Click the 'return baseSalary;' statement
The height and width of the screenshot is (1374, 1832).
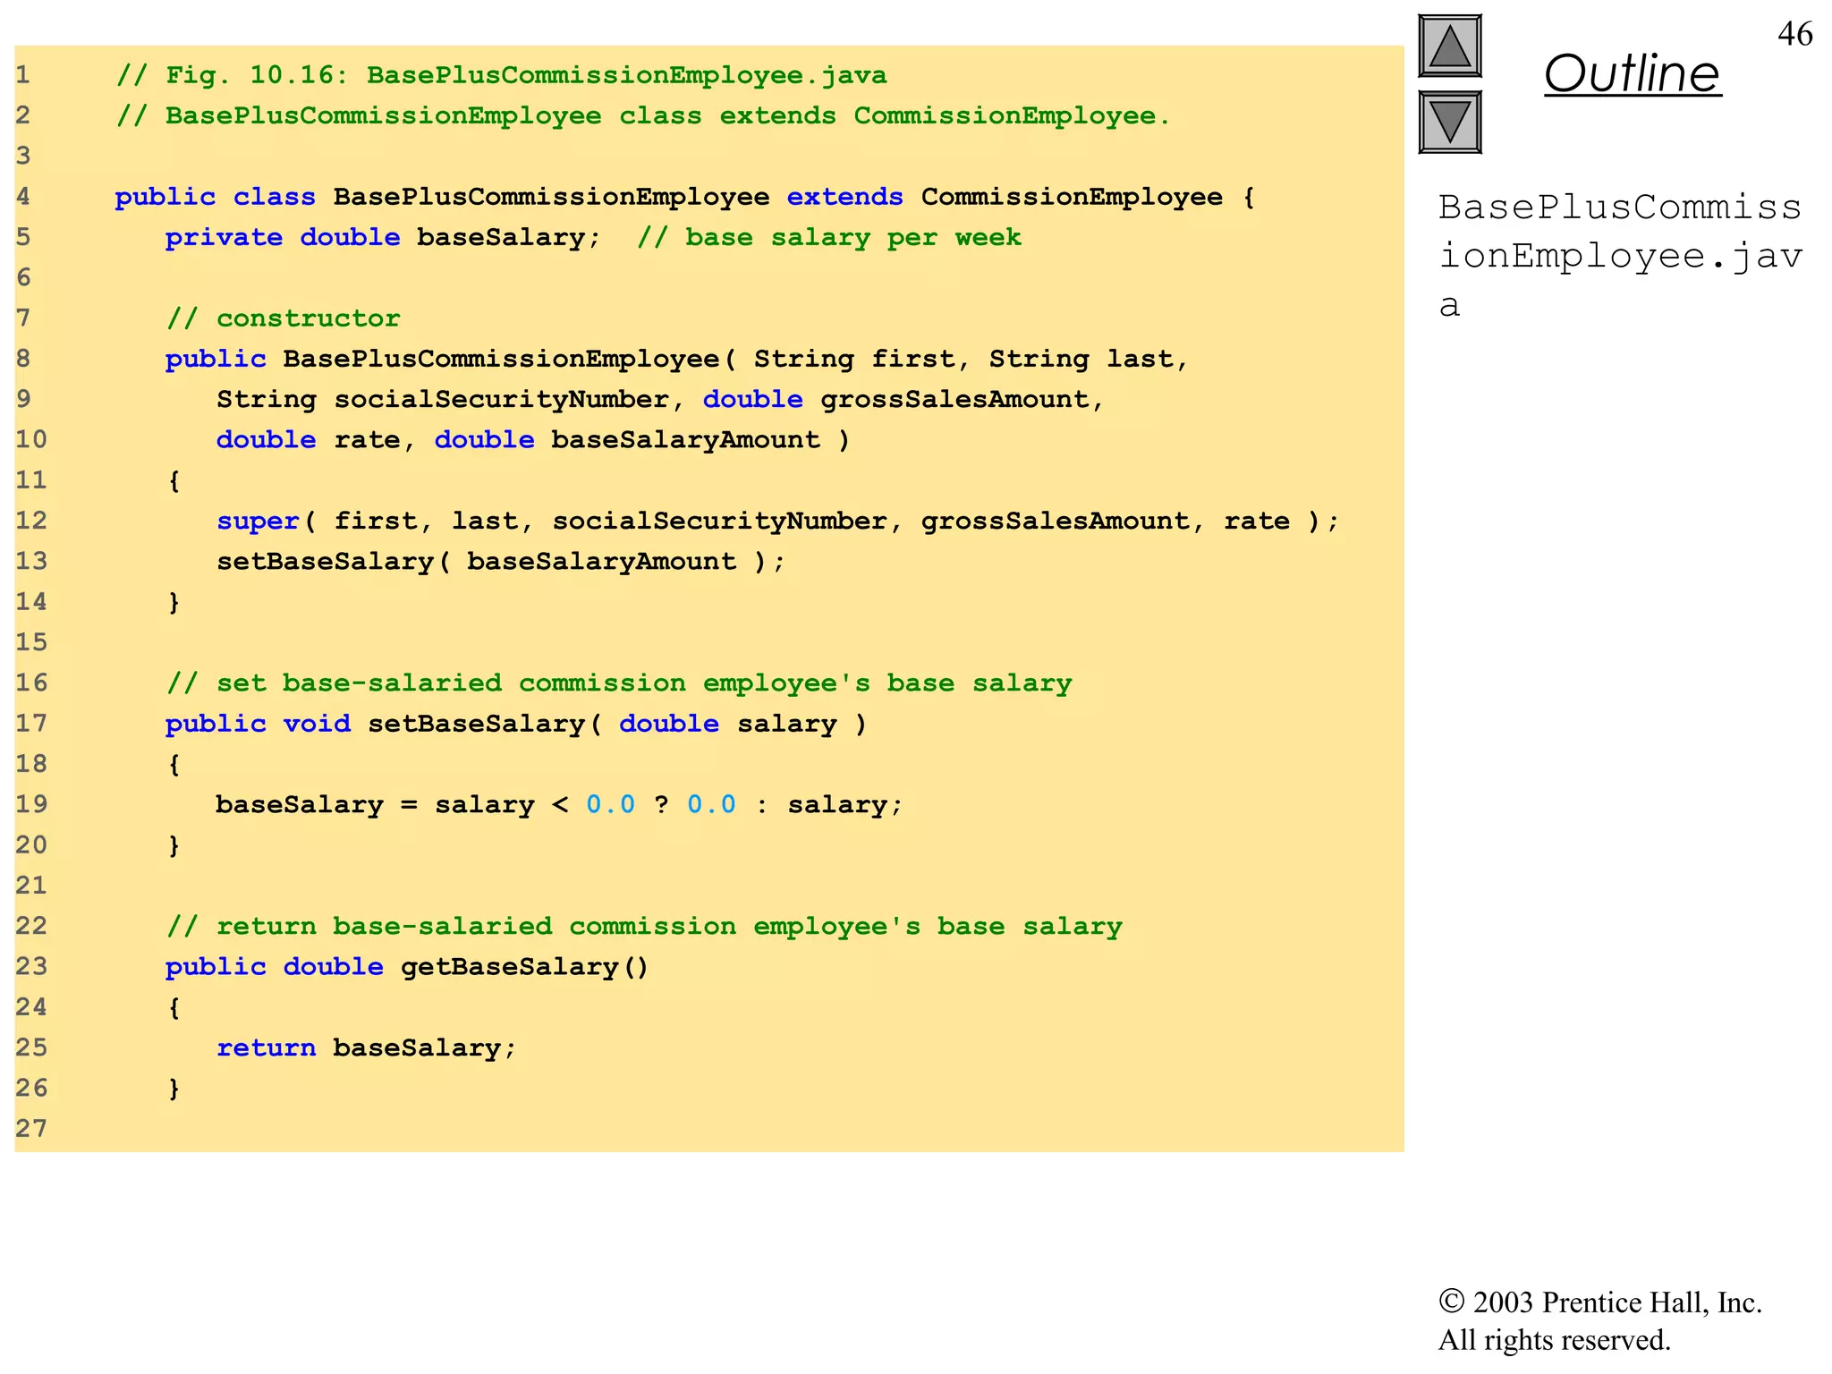point(367,1048)
